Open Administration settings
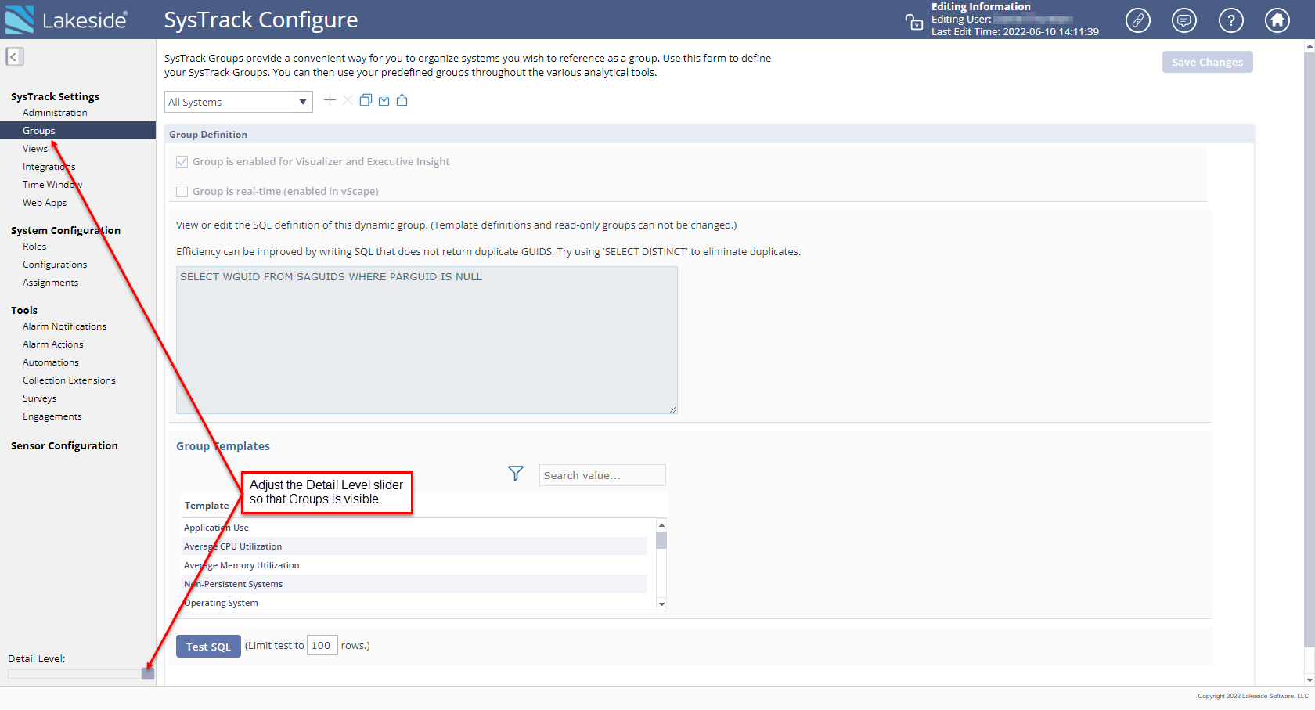This screenshot has height=710, width=1315. pyautogui.click(x=55, y=113)
